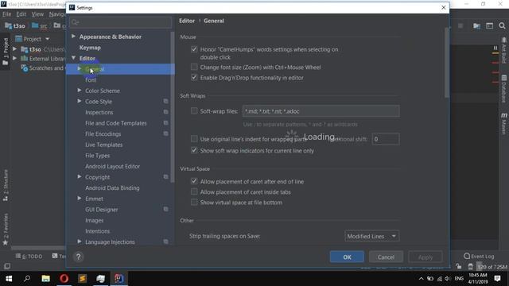Image resolution: width=509 pixels, height=286 pixels.
Task: Click project-level icon next to Inspections
Action: pos(165,112)
